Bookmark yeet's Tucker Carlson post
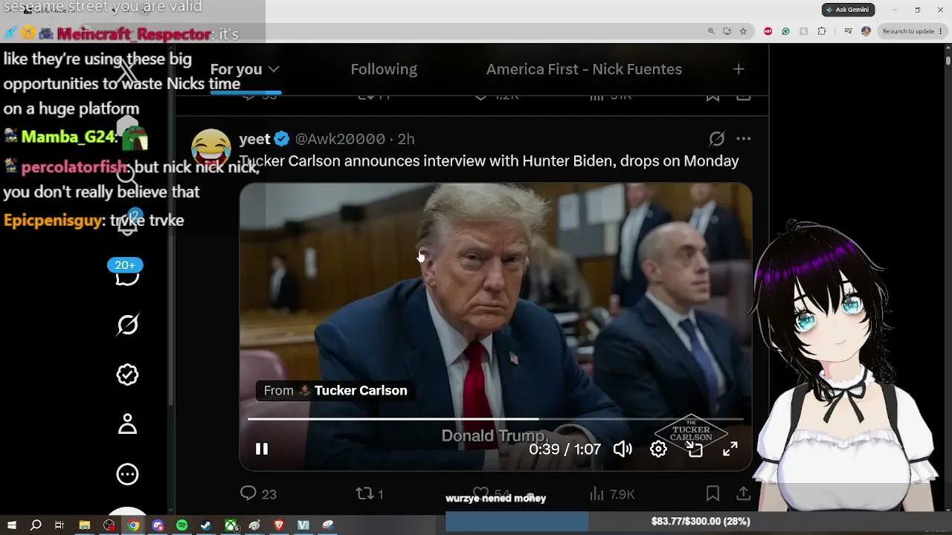 point(713,493)
